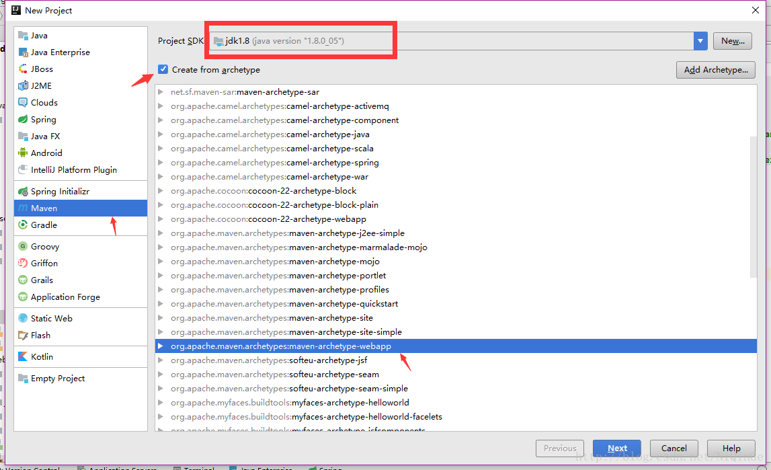Click the Grails icon
The image size is (771, 470).
click(23, 280)
